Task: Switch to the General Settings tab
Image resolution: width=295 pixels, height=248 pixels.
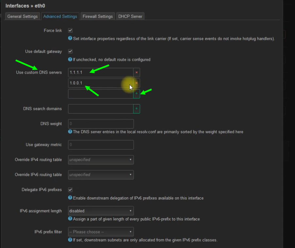Action: click(23, 16)
